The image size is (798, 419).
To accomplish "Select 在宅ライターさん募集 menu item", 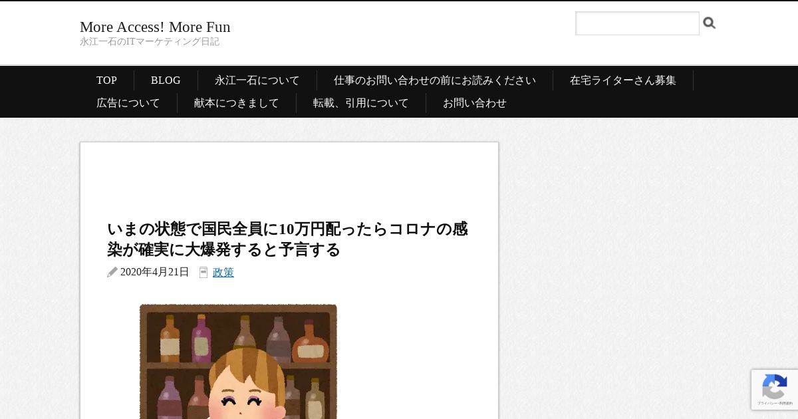I will coord(623,80).
